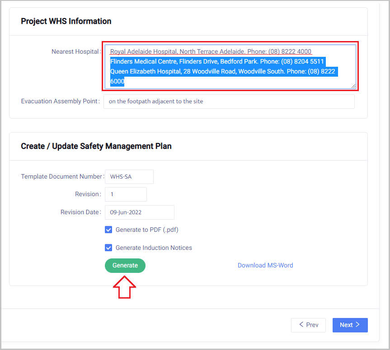Viewport: 390px width, 350px height.
Task: Click the Flinders Medical Centre line
Action: [217, 61]
